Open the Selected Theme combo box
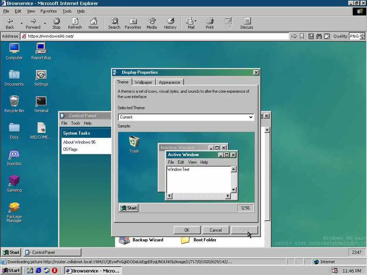The image size is (367, 275). pos(186,117)
